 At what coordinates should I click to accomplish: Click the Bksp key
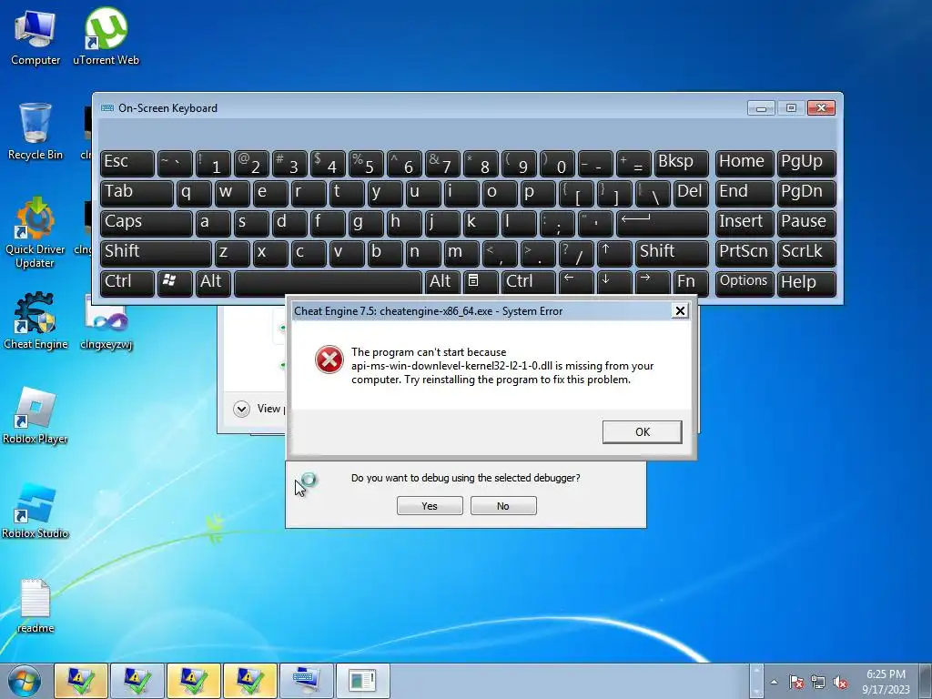pos(681,163)
